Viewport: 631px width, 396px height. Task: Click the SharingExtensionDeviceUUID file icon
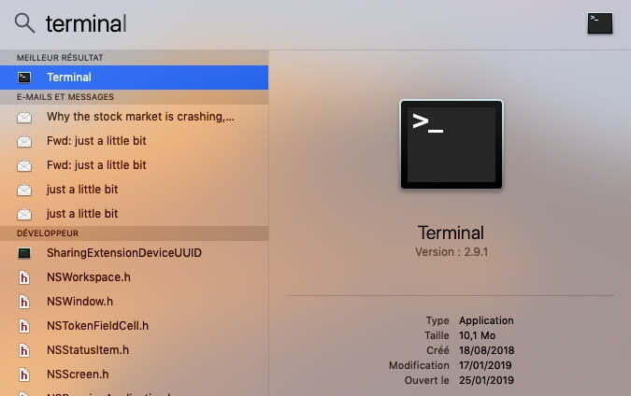pyautogui.click(x=24, y=253)
